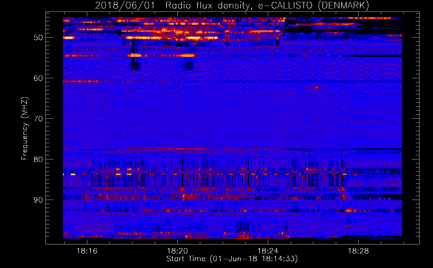Image resolution: width=433 pixels, height=268 pixels.
Task: Click the Start Time axis label
Action: (232, 259)
